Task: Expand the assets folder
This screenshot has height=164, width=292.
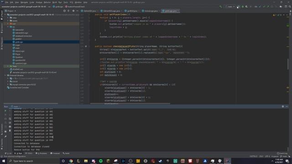Action: point(8,20)
